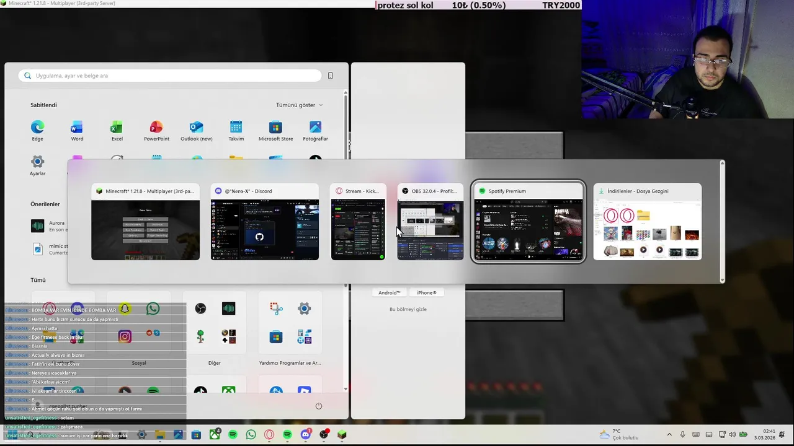Click Start menu scrollbar down arrow
Viewport: 794px width, 446px height.
[x=346, y=389]
